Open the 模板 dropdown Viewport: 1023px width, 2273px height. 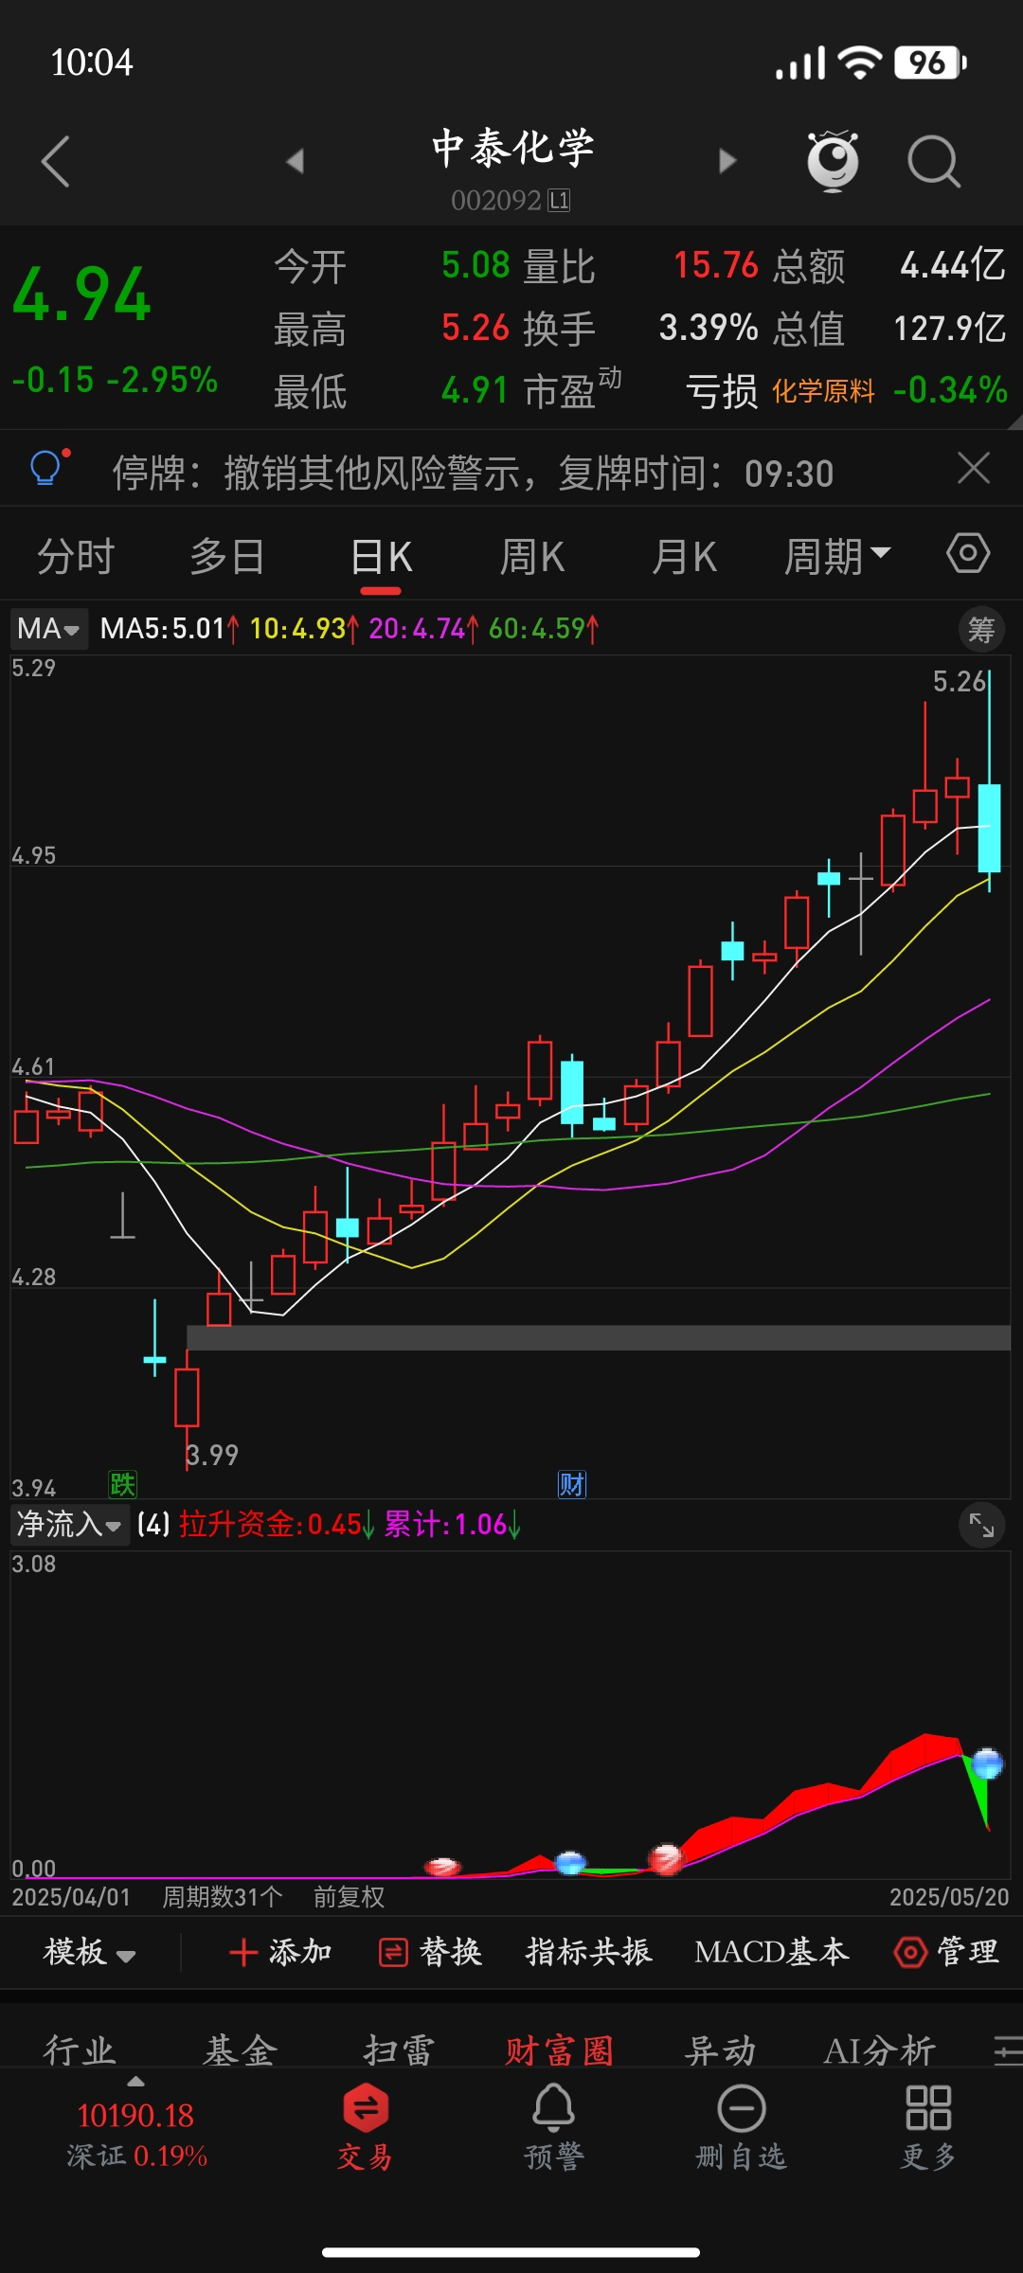click(90, 1952)
